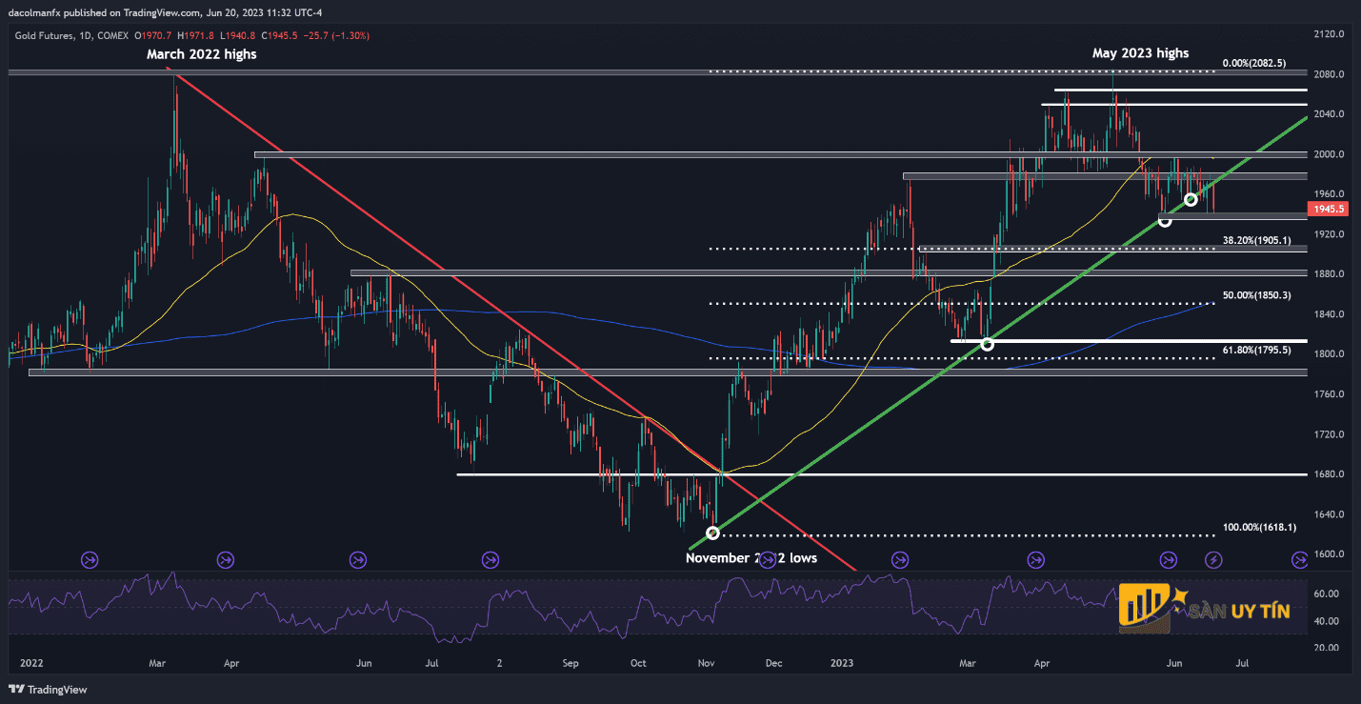Open event marker above Jun 2023 label
This screenshot has width=1361, height=704.
[1168, 559]
